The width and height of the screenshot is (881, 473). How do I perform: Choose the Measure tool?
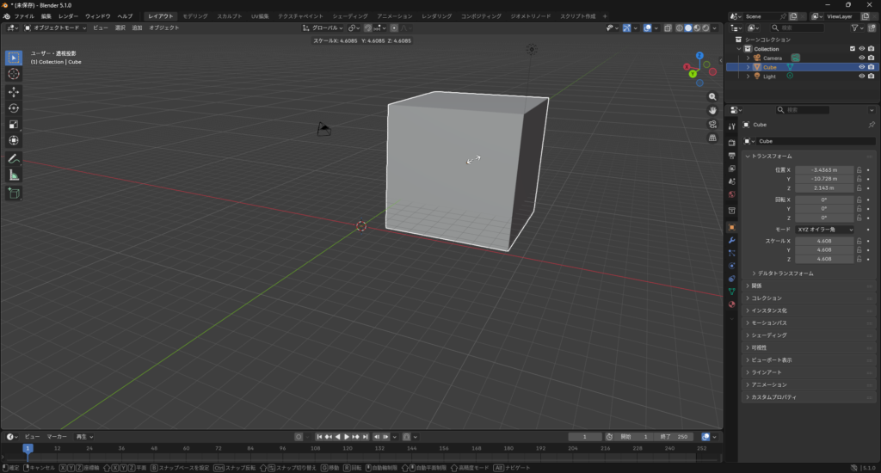point(14,175)
